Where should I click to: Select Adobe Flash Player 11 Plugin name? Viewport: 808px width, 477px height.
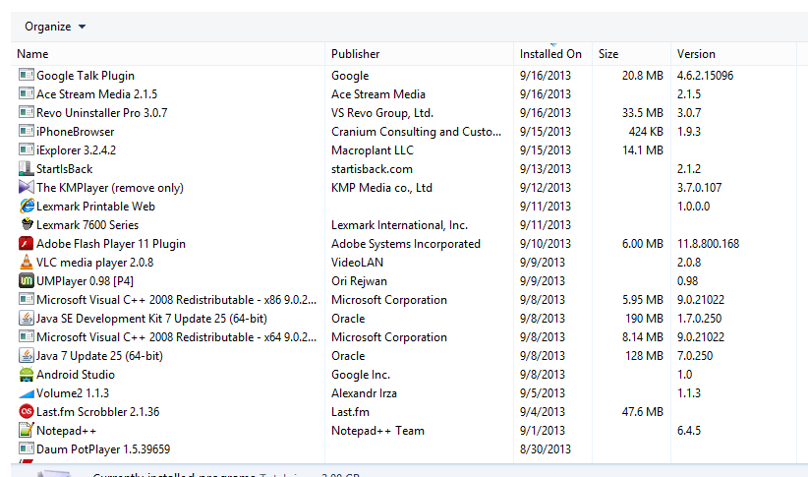[111, 243]
